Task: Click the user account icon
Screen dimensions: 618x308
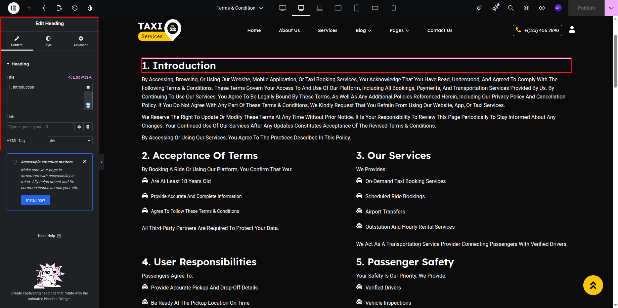Action: (572, 30)
